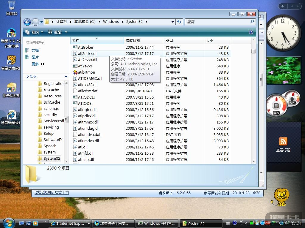The width and height of the screenshot is (305, 228).
Task: Click the search magnifier icon
Action: coord(252,22)
